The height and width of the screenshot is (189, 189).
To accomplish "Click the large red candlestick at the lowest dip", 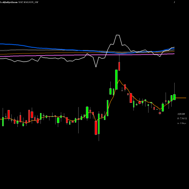I will (96, 128).
